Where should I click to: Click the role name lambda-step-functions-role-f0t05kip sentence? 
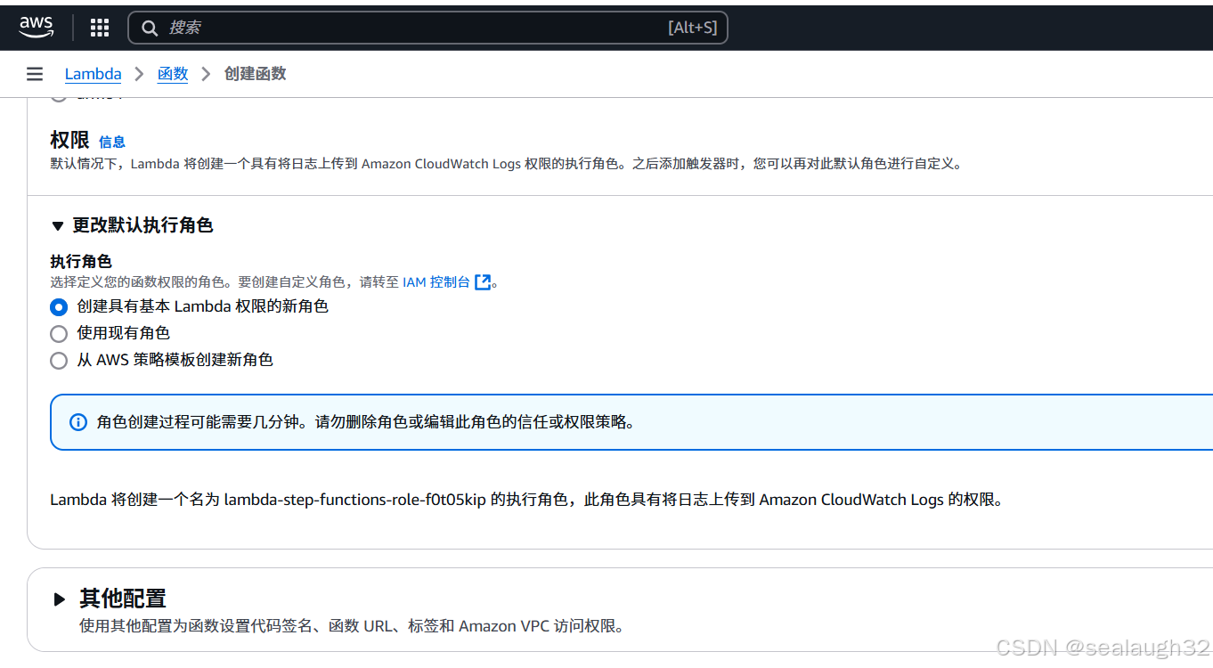pyautogui.click(x=527, y=500)
